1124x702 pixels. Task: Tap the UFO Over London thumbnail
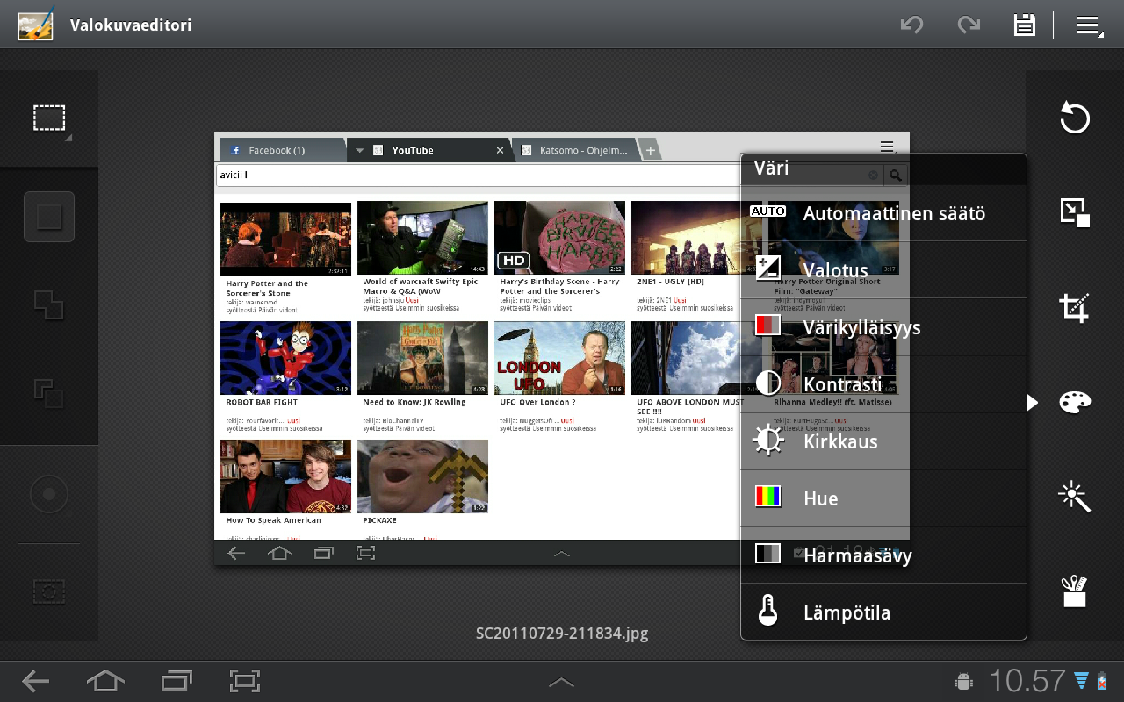point(559,358)
